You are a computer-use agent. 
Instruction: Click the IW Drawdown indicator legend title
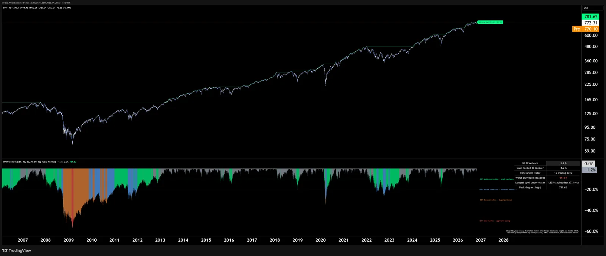30,162
